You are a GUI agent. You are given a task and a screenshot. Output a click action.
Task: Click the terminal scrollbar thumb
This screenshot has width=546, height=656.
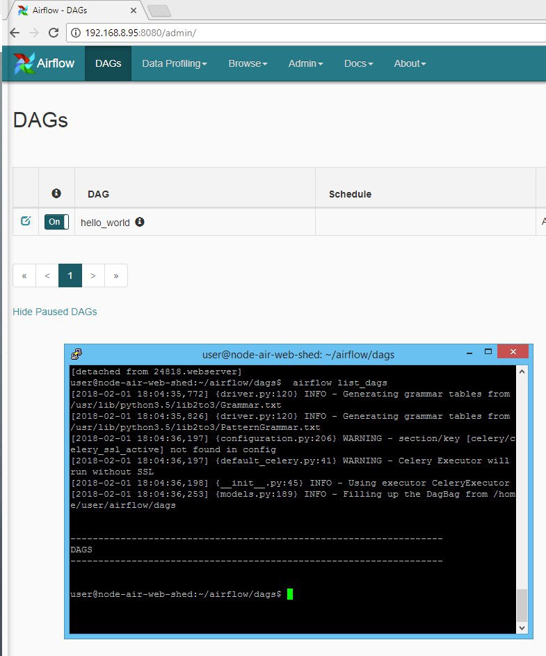click(522, 605)
